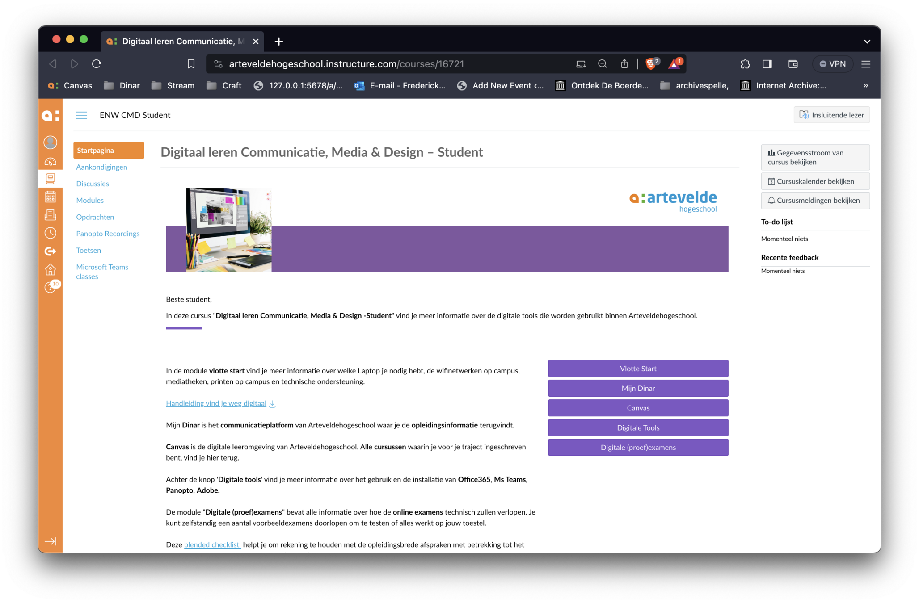Open the blended checklist link
Screen dimensions: 919x603
click(x=212, y=544)
